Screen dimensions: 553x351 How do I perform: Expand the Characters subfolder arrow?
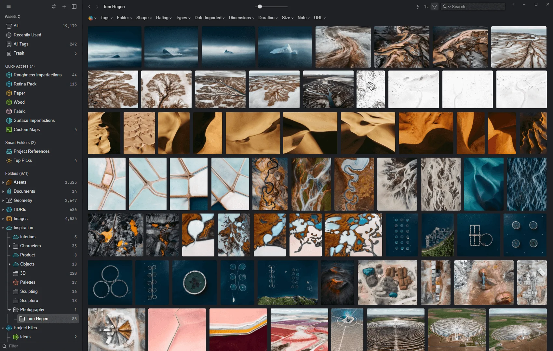pyautogui.click(x=9, y=246)
